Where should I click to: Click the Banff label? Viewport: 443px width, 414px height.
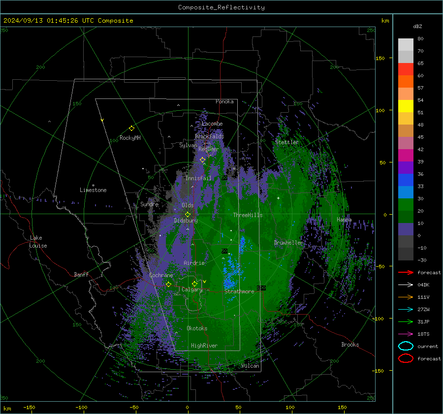(x=81, y=274)
